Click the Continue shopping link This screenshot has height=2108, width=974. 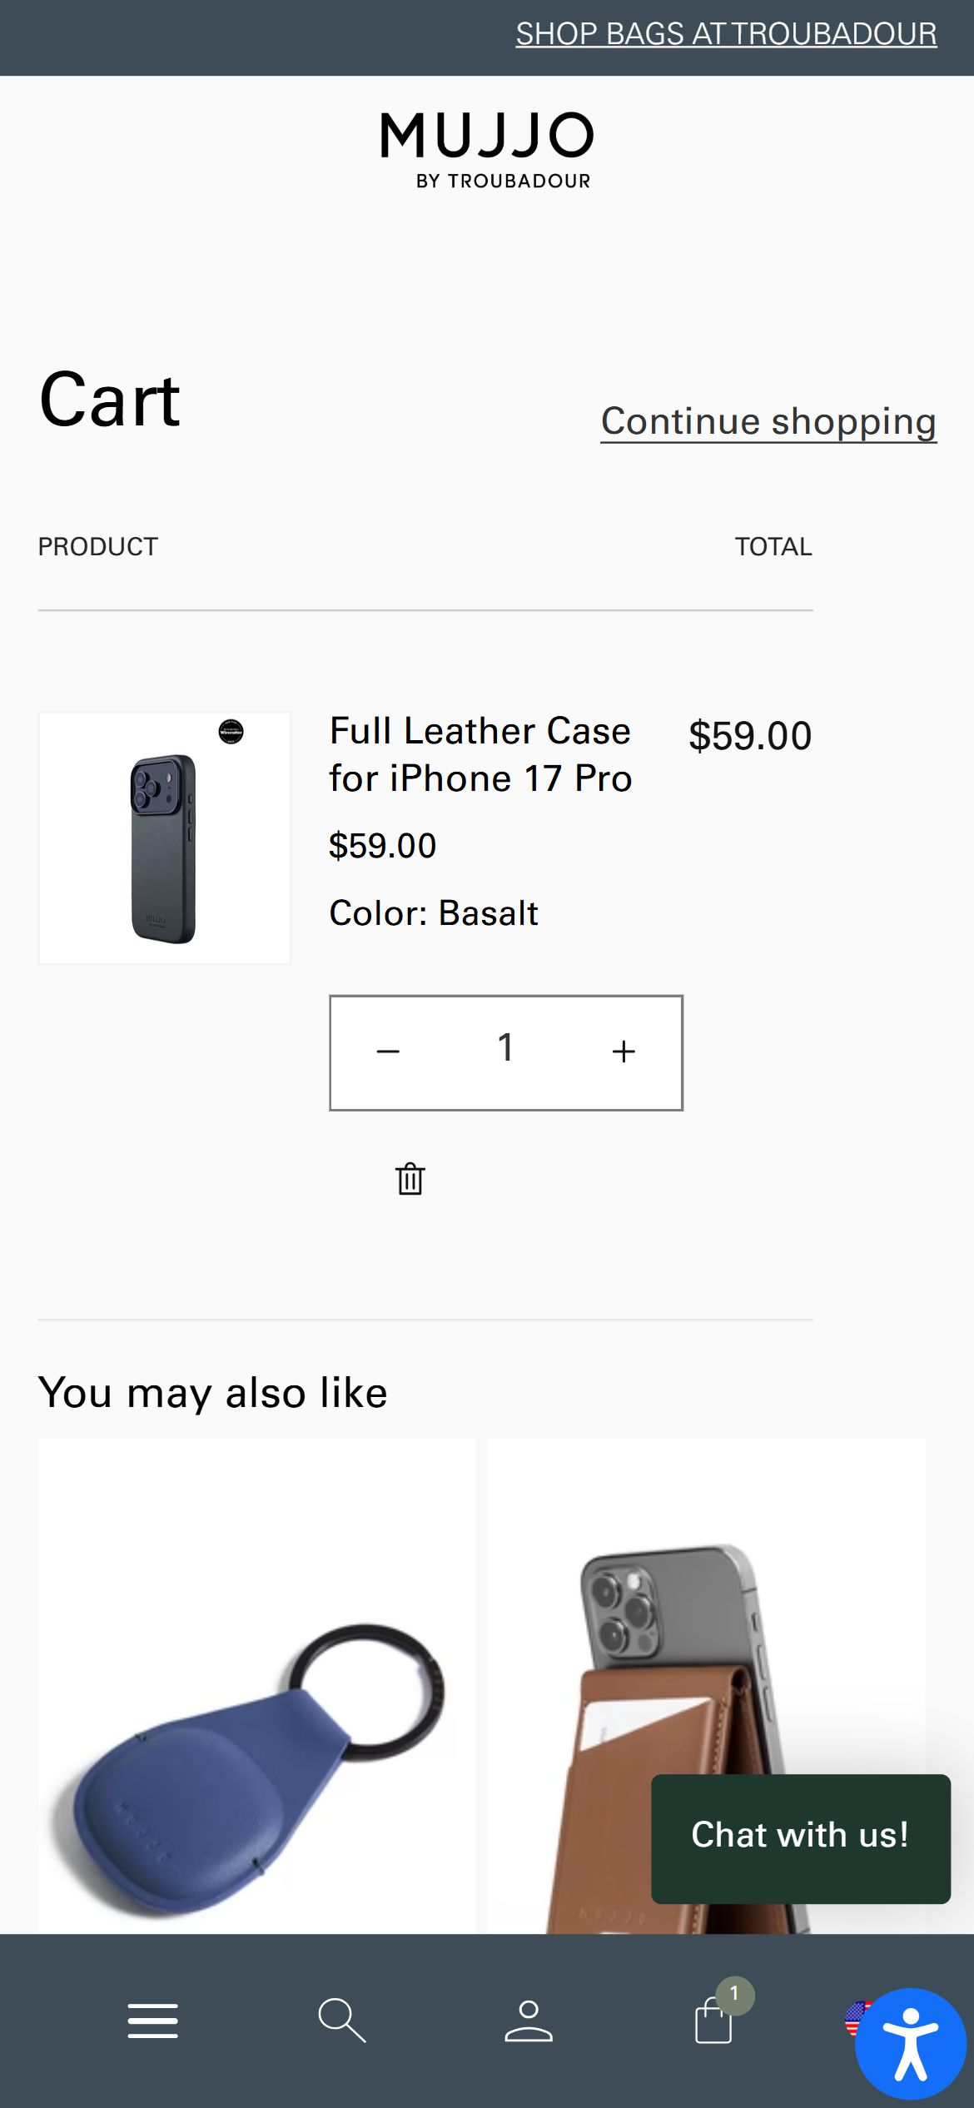768,421
